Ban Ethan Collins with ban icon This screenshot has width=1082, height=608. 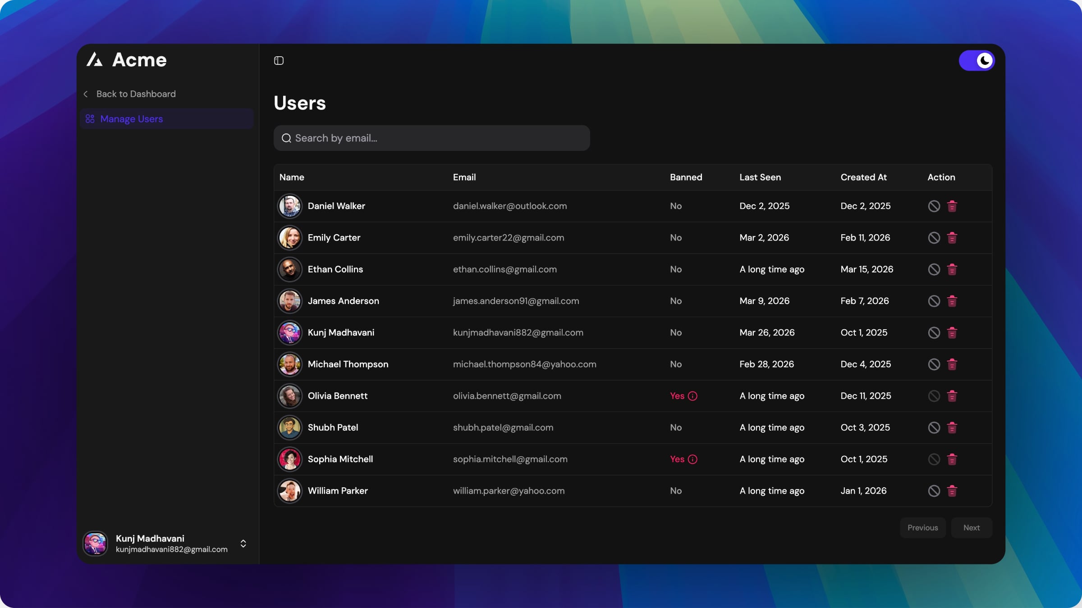pyautogui.click(x=934, y=269)
